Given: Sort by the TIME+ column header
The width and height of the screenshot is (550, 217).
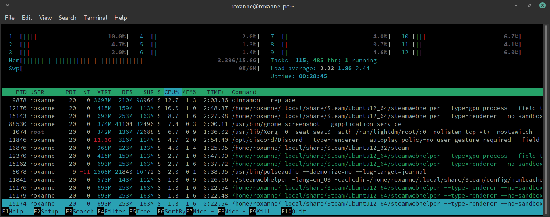Looking at the screenshot, I should pos(216,92).
